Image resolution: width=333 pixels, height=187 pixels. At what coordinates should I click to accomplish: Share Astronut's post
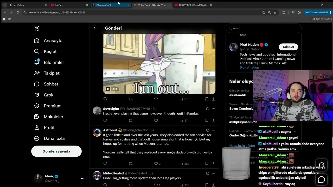[213, 164]
